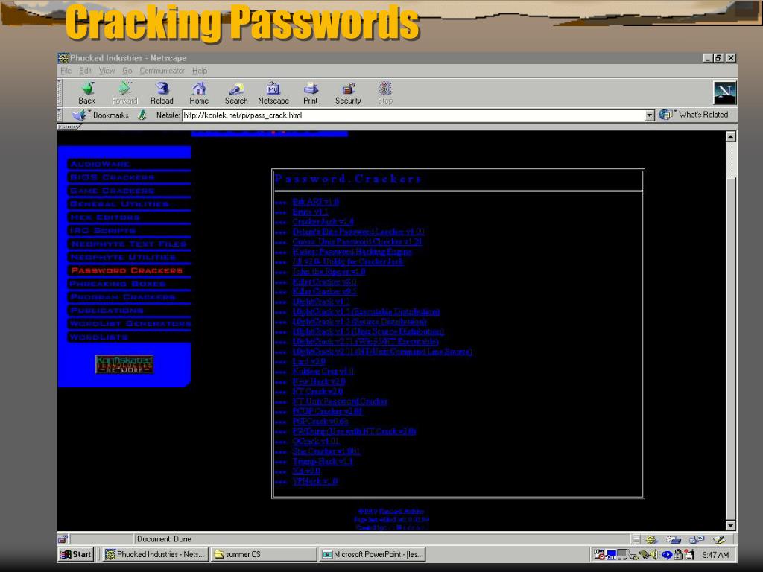
Task: Expand the collapsed personal toolbar tab
Action: 69,127
